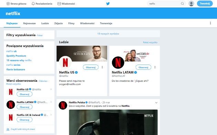Image resolution: width=217 pixels, height=135 pixels.
Task: Click the Twitter bird logo
Action: 108,4
